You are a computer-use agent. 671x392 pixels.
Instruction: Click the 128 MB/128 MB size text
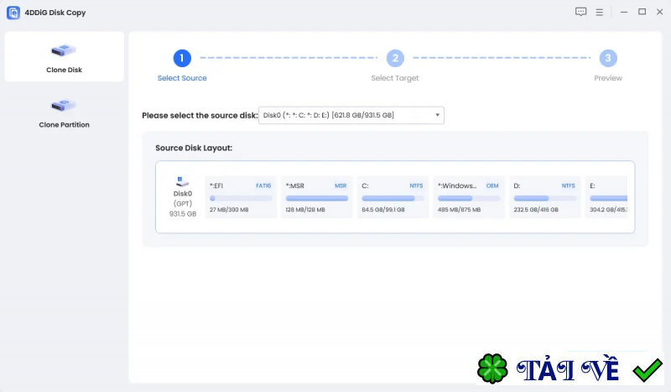(x=305, y=210)
